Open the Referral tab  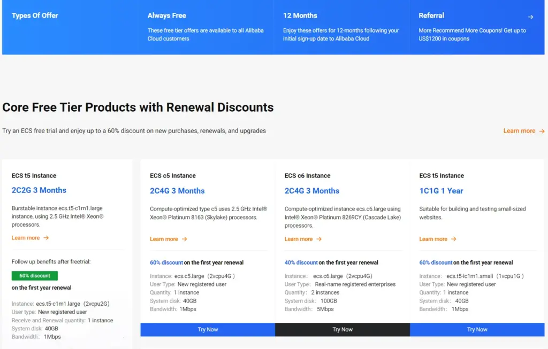[477, 27]
